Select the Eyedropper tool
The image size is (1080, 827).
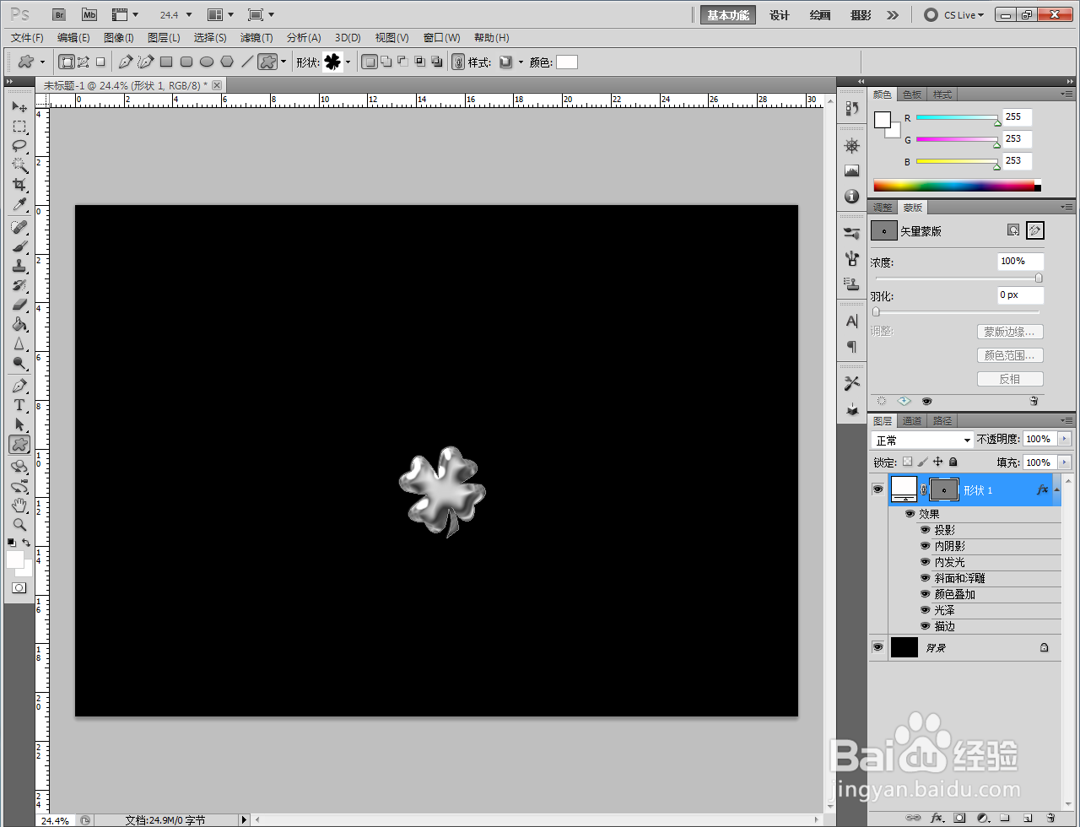coord(19,204)
